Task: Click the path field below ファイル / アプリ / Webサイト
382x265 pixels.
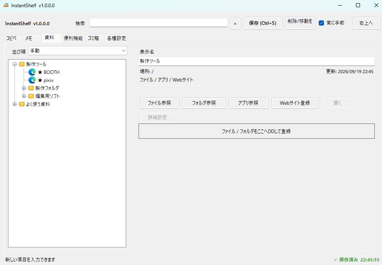Action: coord(257,89)
